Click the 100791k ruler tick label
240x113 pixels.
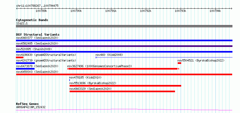click(111, 11)
